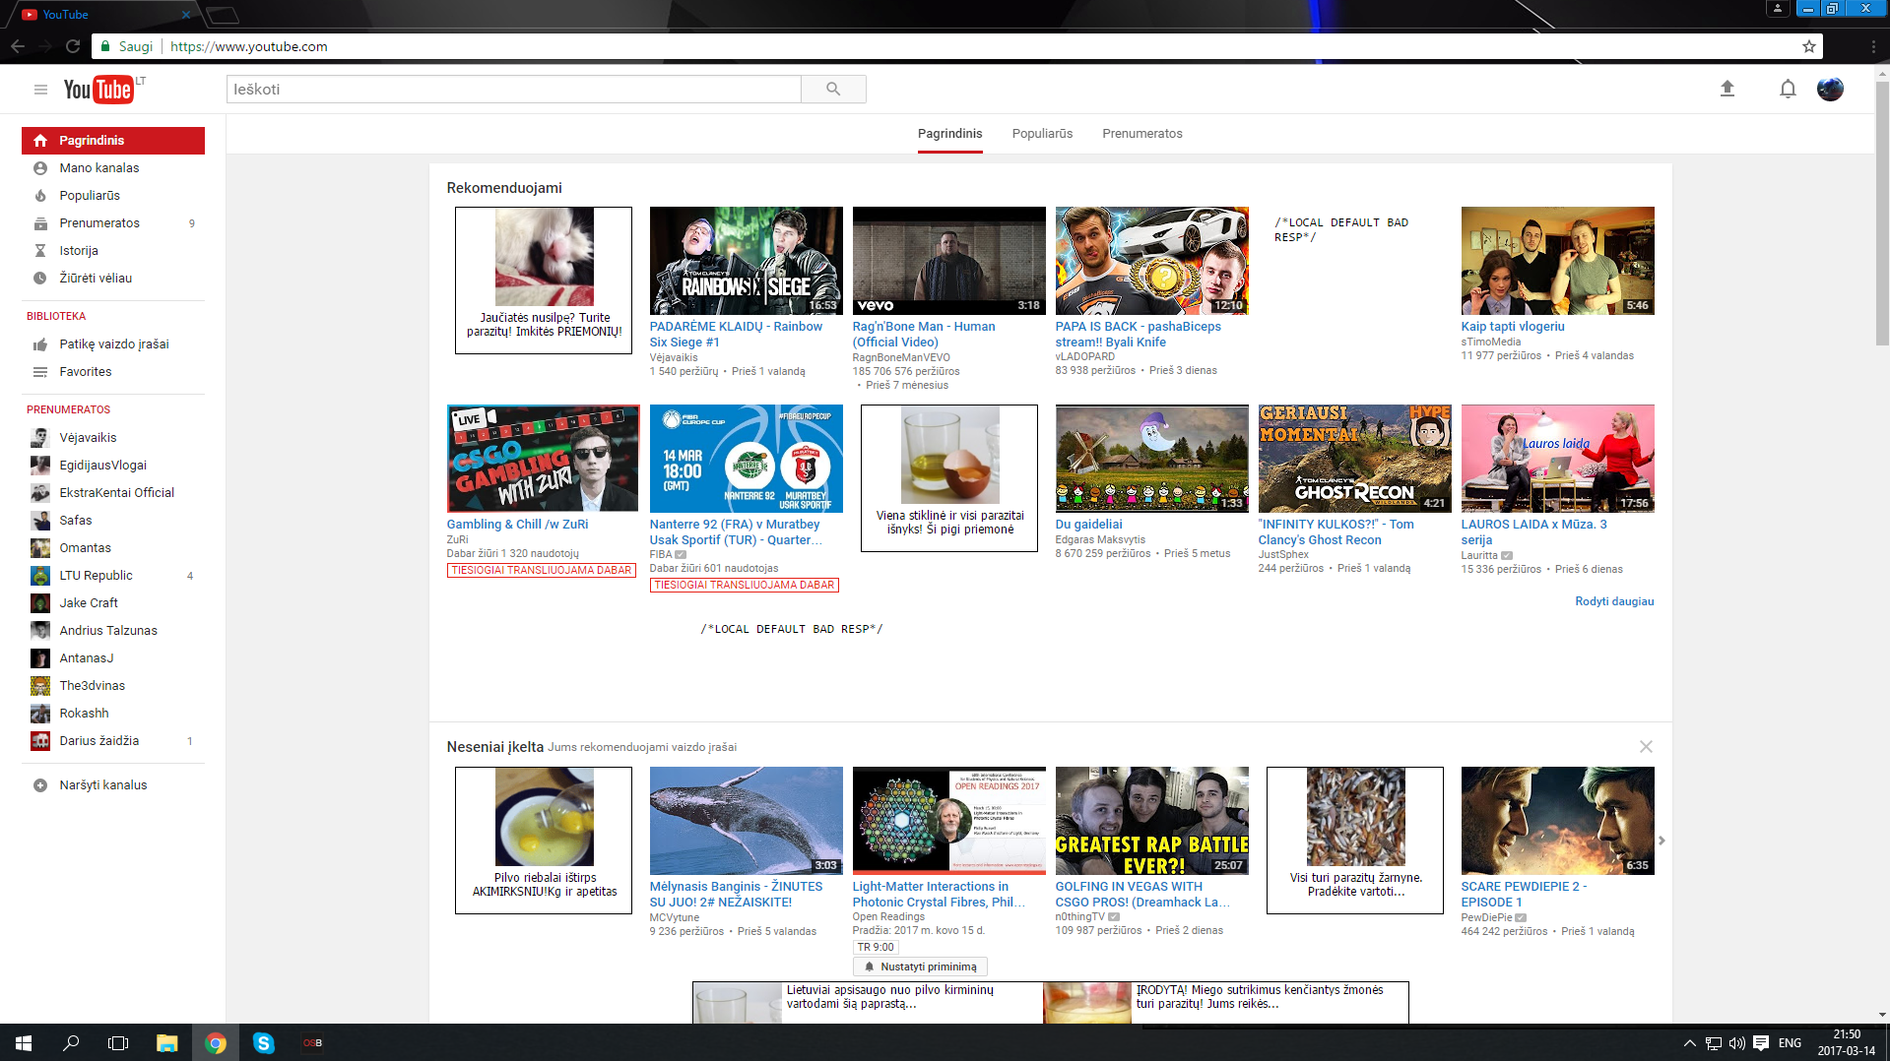Open Patikę vaizdo įrašai playlist
Screen dimensions: 1890x1061
(x=113, y=344)
